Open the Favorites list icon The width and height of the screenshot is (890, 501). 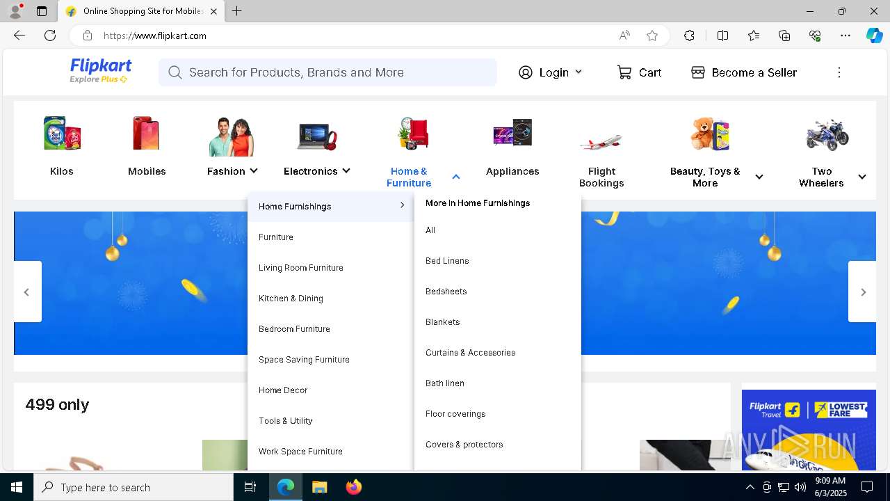tap(754, 35)
